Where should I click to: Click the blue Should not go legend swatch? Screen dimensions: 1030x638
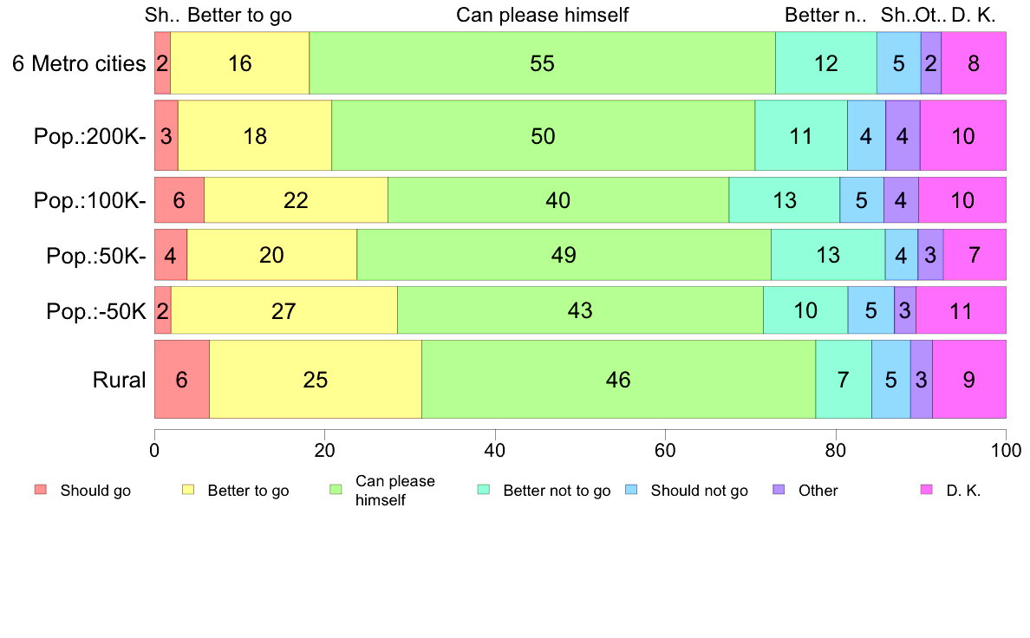[631, 490]
